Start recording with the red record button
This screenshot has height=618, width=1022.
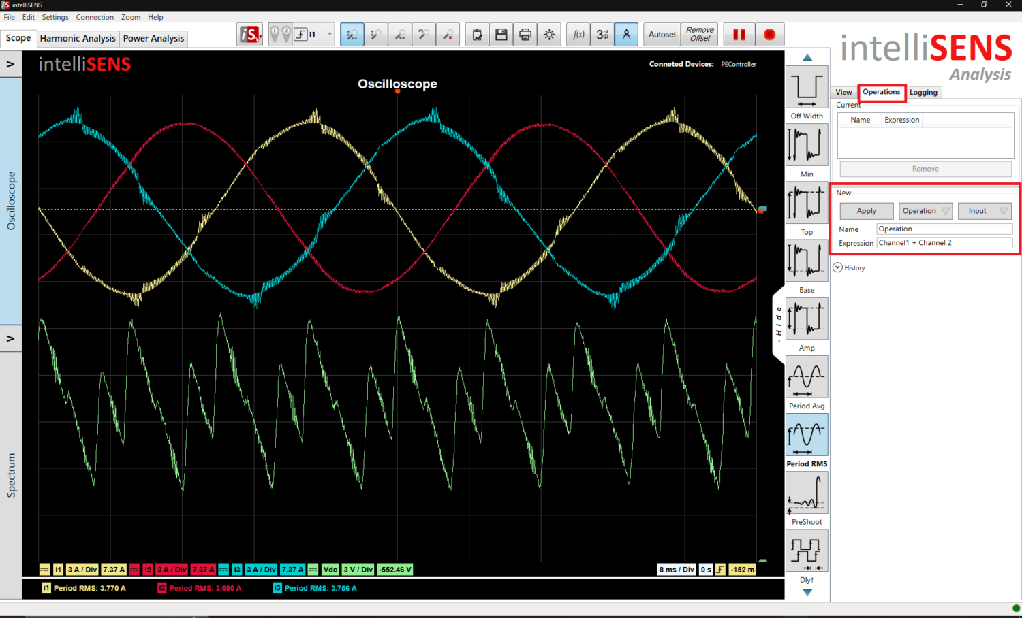point(770,34)
